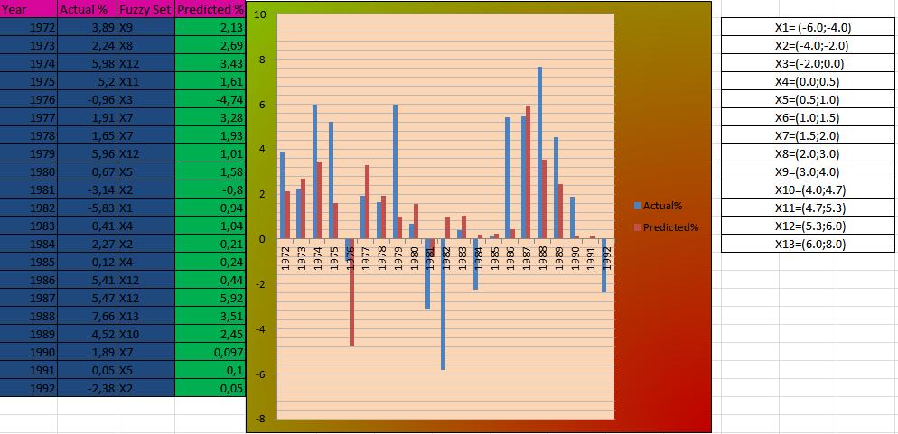Click the tallest blue bar for 1988
The image size is (898, 434).
(x=539, y=152)
